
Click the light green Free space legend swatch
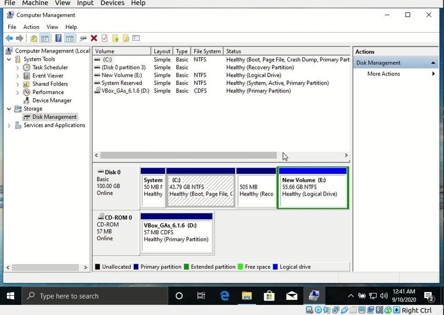coord(240,267)
